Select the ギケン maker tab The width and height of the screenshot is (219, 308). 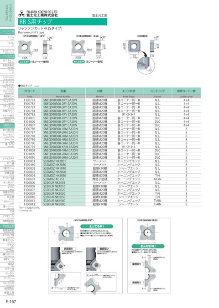point(7,245)
